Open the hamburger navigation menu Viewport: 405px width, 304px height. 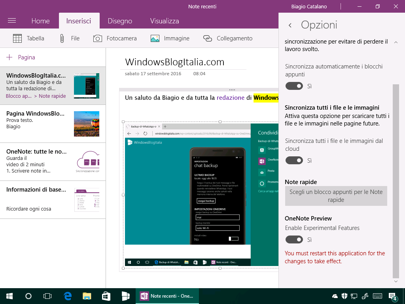12,21
